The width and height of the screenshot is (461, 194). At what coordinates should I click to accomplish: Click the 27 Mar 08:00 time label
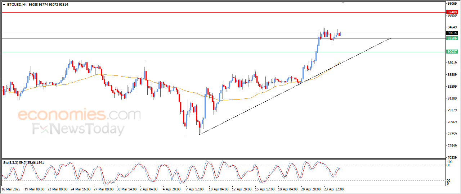coord(104,189)
